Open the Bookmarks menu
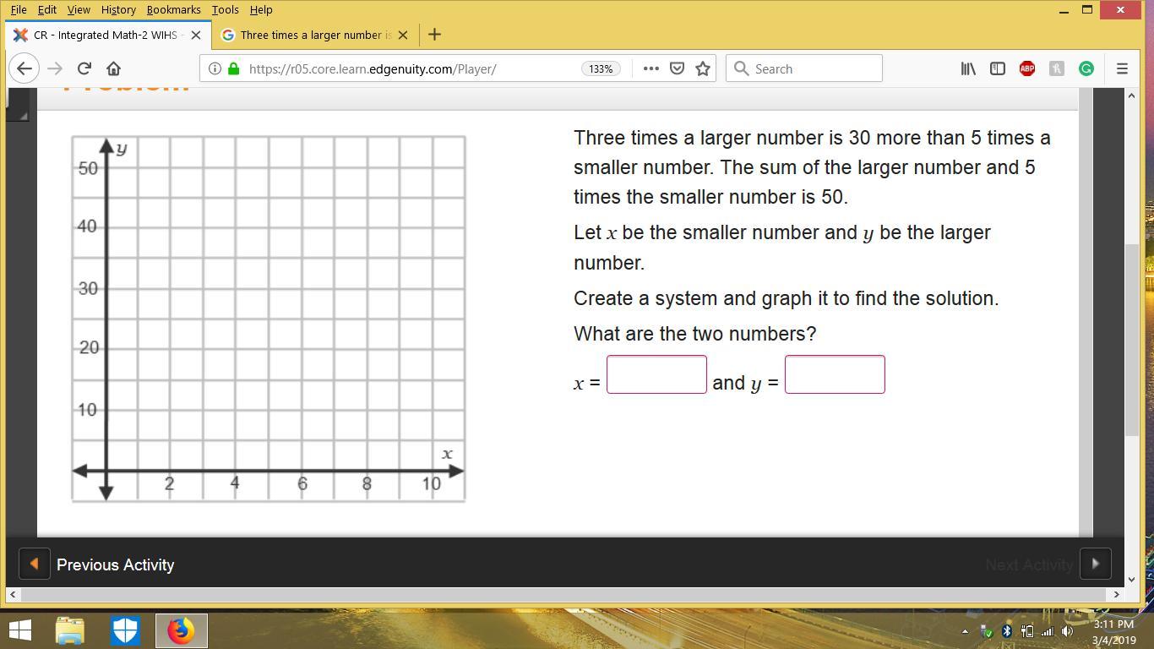 click(x=173, y=9)
